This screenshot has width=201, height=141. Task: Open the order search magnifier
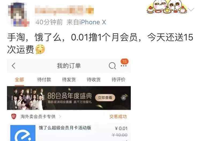pyautogui.click(x=112, y=66)
